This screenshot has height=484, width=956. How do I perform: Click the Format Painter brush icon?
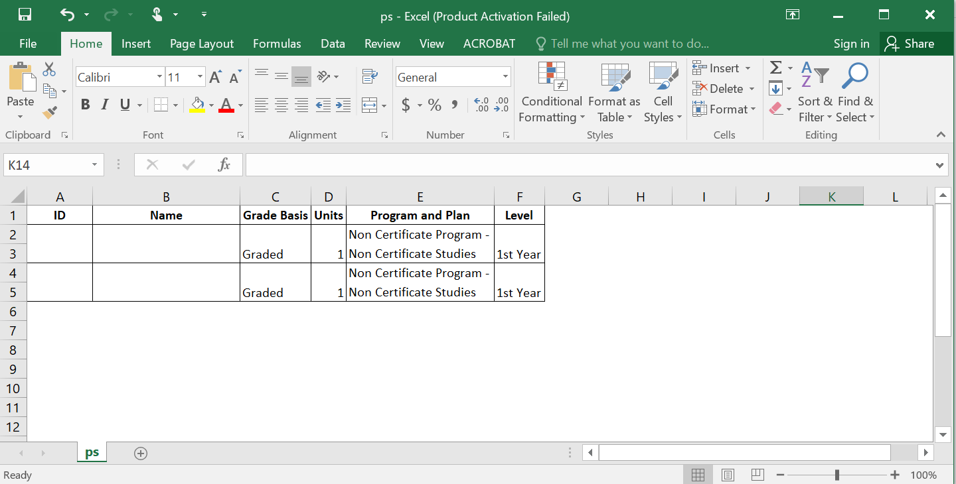pos(50,113)
